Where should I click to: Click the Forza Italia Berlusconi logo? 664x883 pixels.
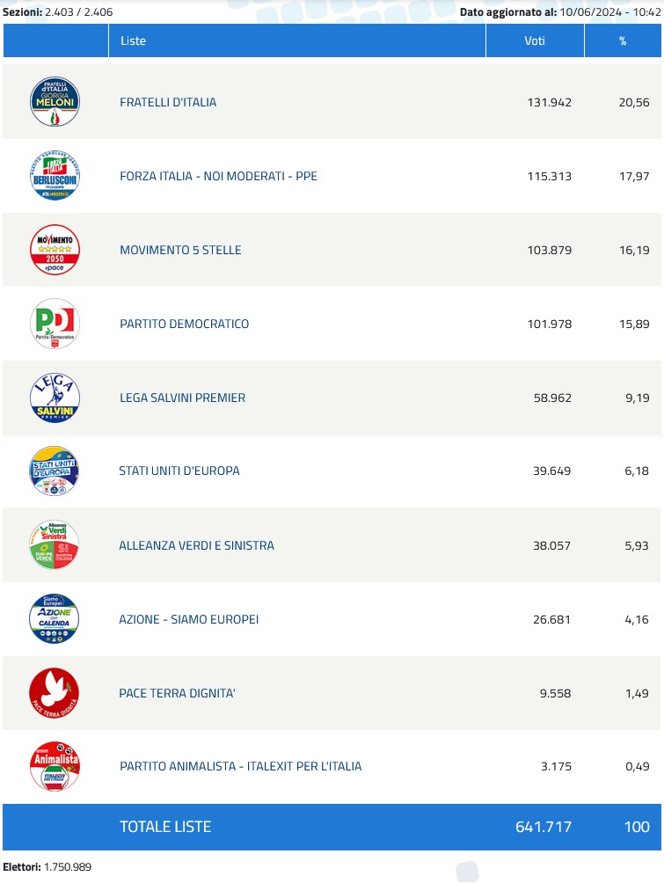click(x=55, y=176)
